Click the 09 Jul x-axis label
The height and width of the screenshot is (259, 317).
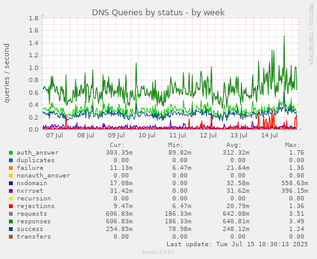point(116,136)
